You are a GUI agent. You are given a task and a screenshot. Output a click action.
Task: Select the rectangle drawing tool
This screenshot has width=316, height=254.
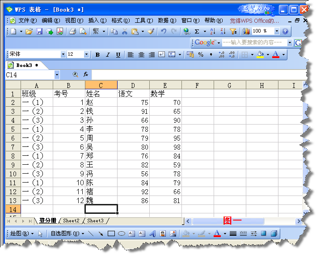pos(111,233)
